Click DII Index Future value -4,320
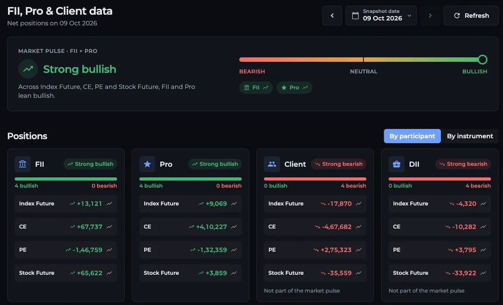This screenshot has width=503, height=305. pyautogui.click(x=466, y=204)
